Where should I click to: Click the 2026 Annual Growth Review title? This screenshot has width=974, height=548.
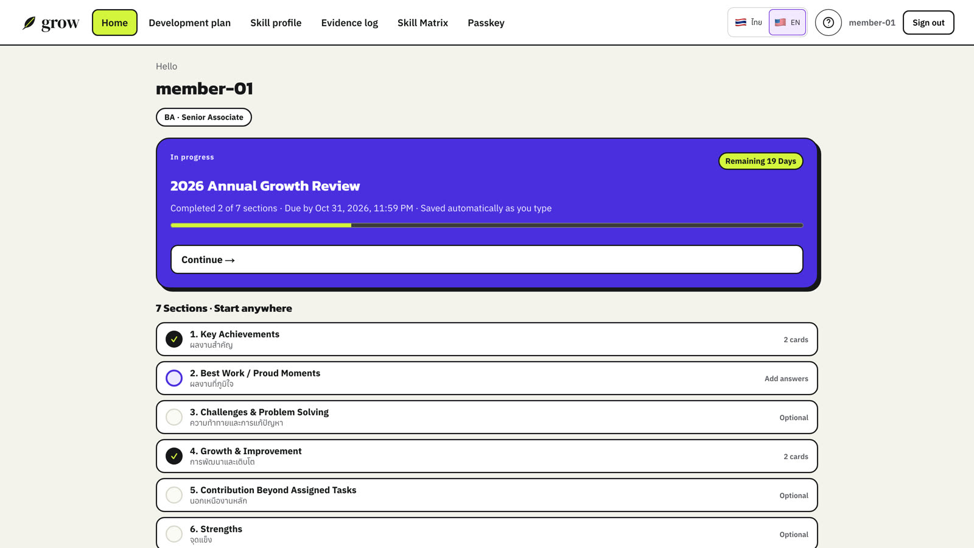[x=265, y=186]
